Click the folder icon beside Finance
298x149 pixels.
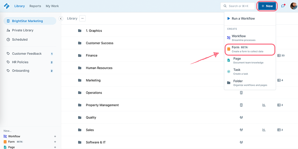click(80, 56)
